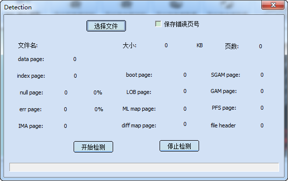
Task: Click the ML map page label
Action: [139, 109]
